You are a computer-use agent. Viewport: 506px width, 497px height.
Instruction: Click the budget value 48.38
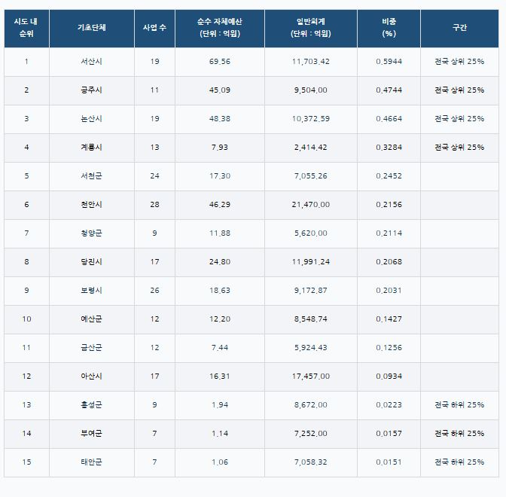click(220, 119)
